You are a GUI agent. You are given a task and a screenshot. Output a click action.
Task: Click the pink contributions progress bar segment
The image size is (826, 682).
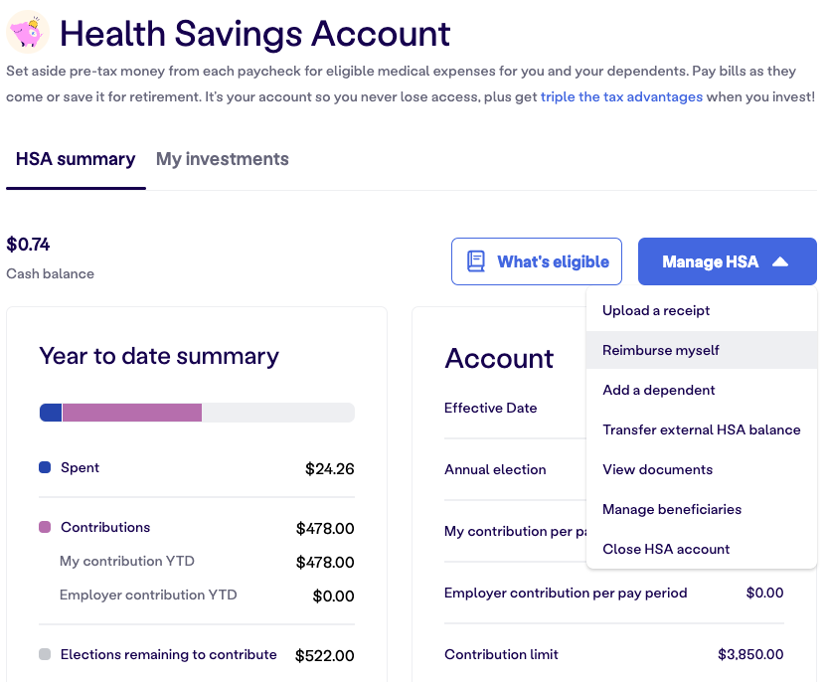pos(132,413)
